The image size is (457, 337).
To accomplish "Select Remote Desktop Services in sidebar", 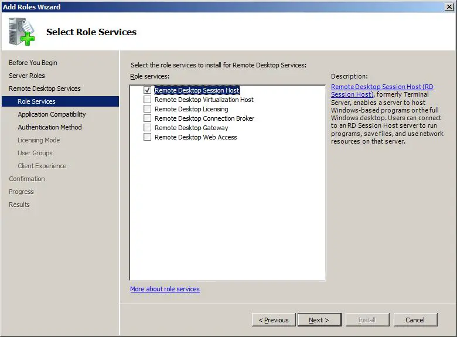I will pyautogui.click(x=45, y=88).
